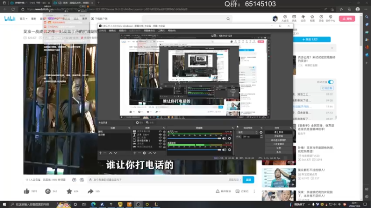Toggle visibility eye of the last source row
The image size is (371, 208).
click(x=160, y=147)
